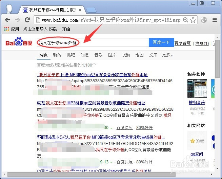Click the user profile icon in titlebar
222x179 pixels.
(9, 9)
